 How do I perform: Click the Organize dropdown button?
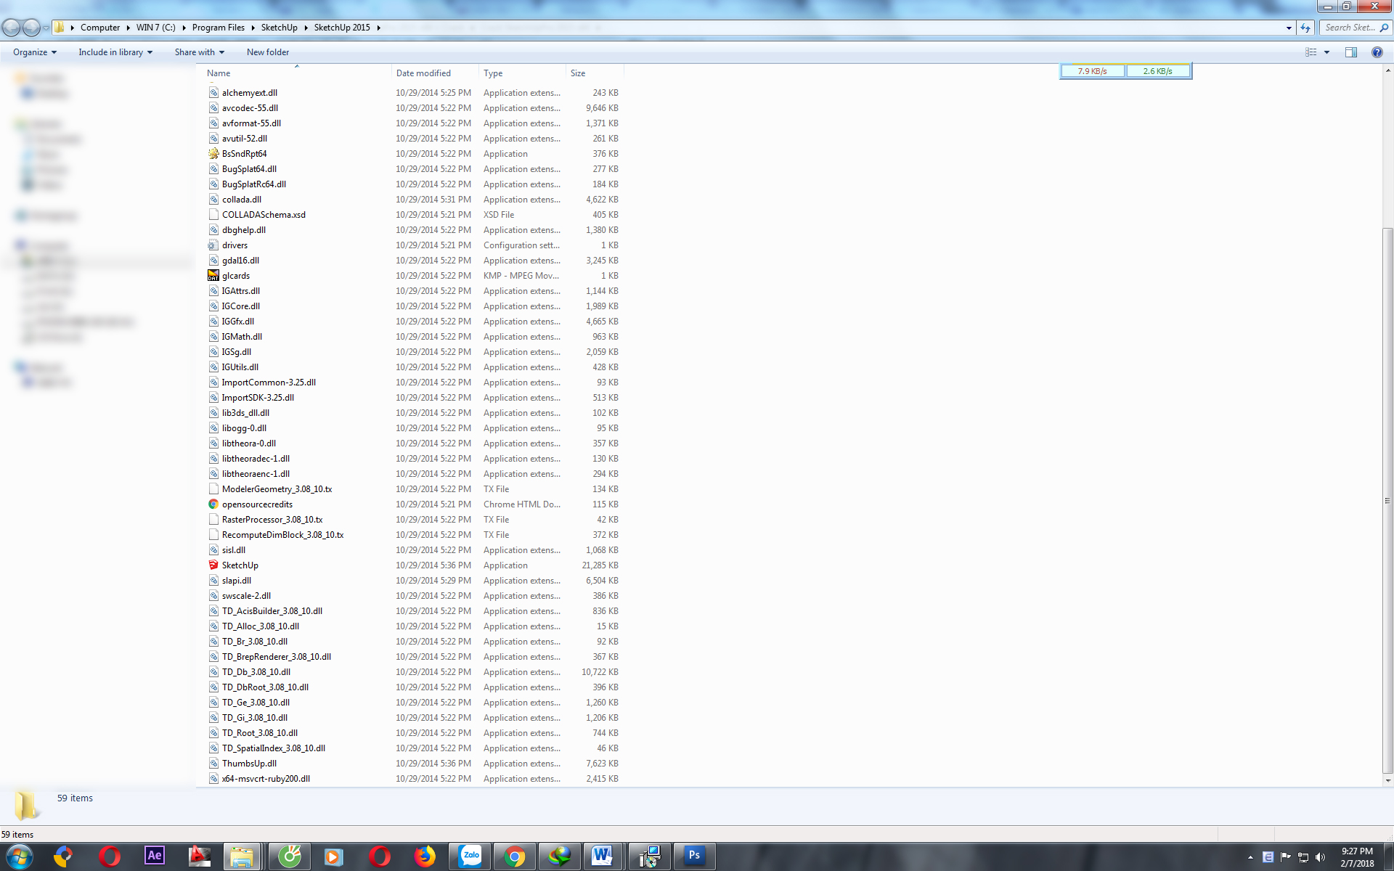(x=33, y=52)
